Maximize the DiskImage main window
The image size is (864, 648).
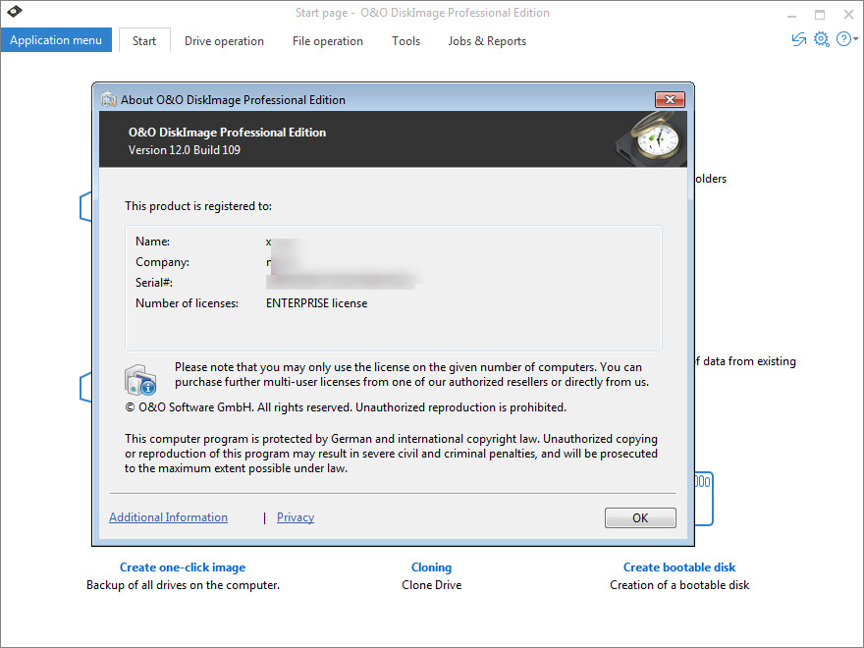(x=820, y=15)
